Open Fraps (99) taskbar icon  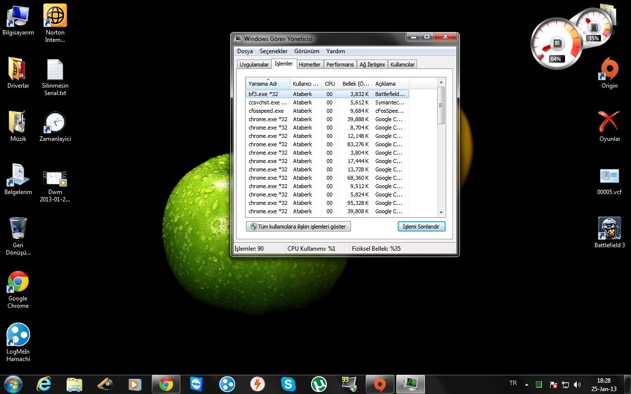(349, 384)
